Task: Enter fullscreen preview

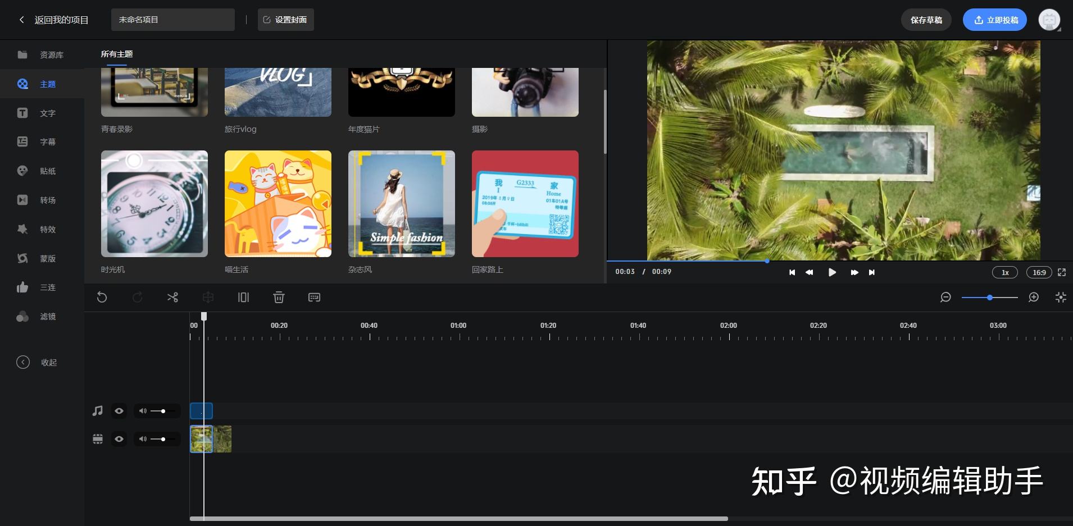Action: click(x=1062, y=272)
